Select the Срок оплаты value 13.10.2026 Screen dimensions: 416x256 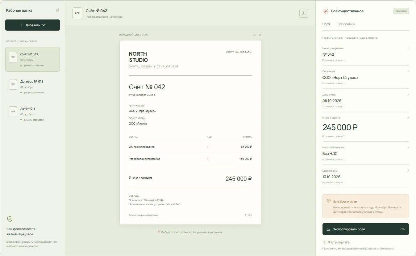(x=331, y=177)
